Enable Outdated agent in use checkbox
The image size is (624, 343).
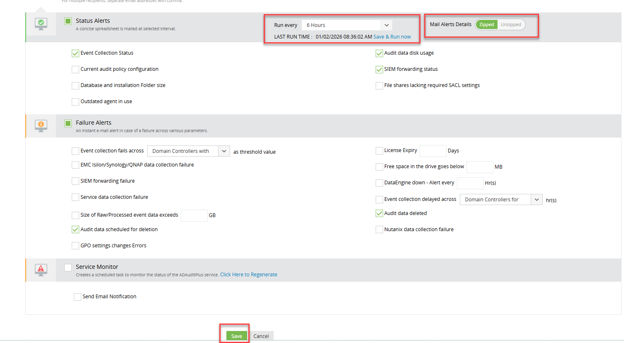click(x=75, y=102)
